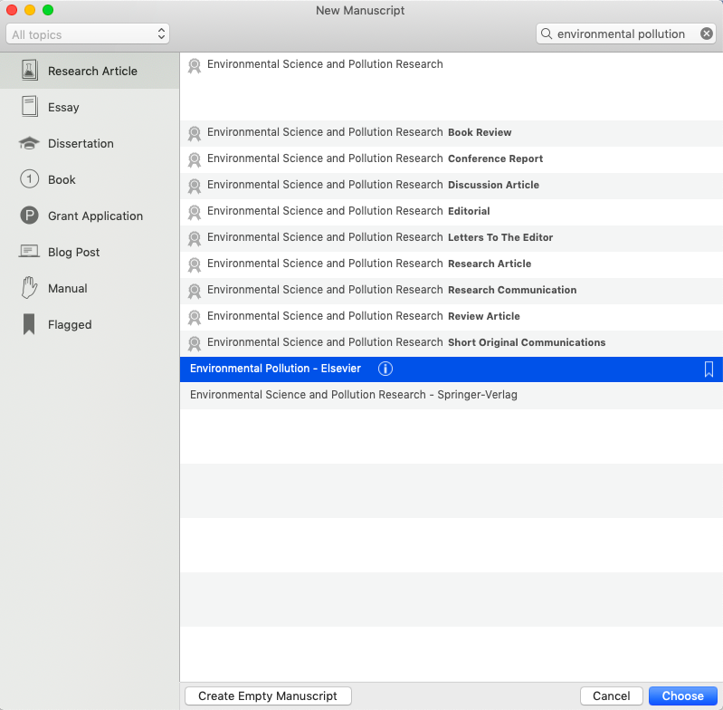
Task: Select the Grant Application category
Action: pos(90,216)
